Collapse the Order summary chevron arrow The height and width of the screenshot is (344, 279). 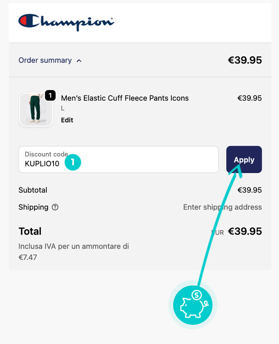pos(79,61)
